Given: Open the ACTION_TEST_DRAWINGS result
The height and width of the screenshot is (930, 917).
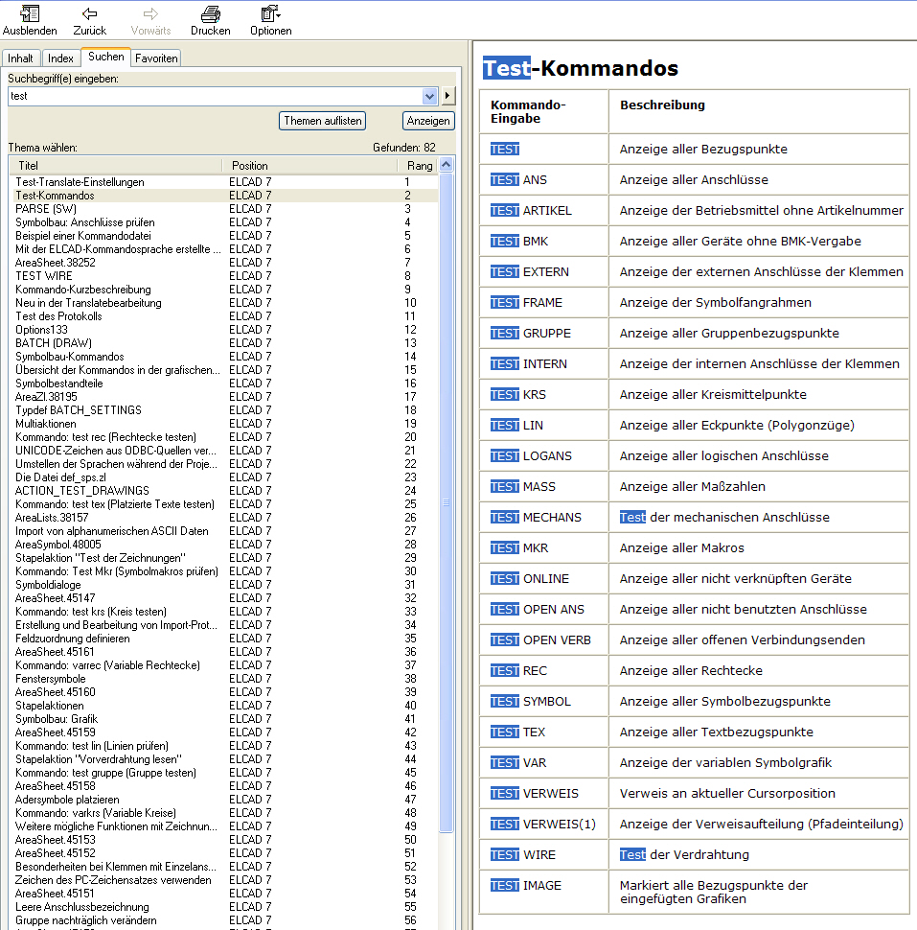Looking at the screenshot, I should pos(81,491).
